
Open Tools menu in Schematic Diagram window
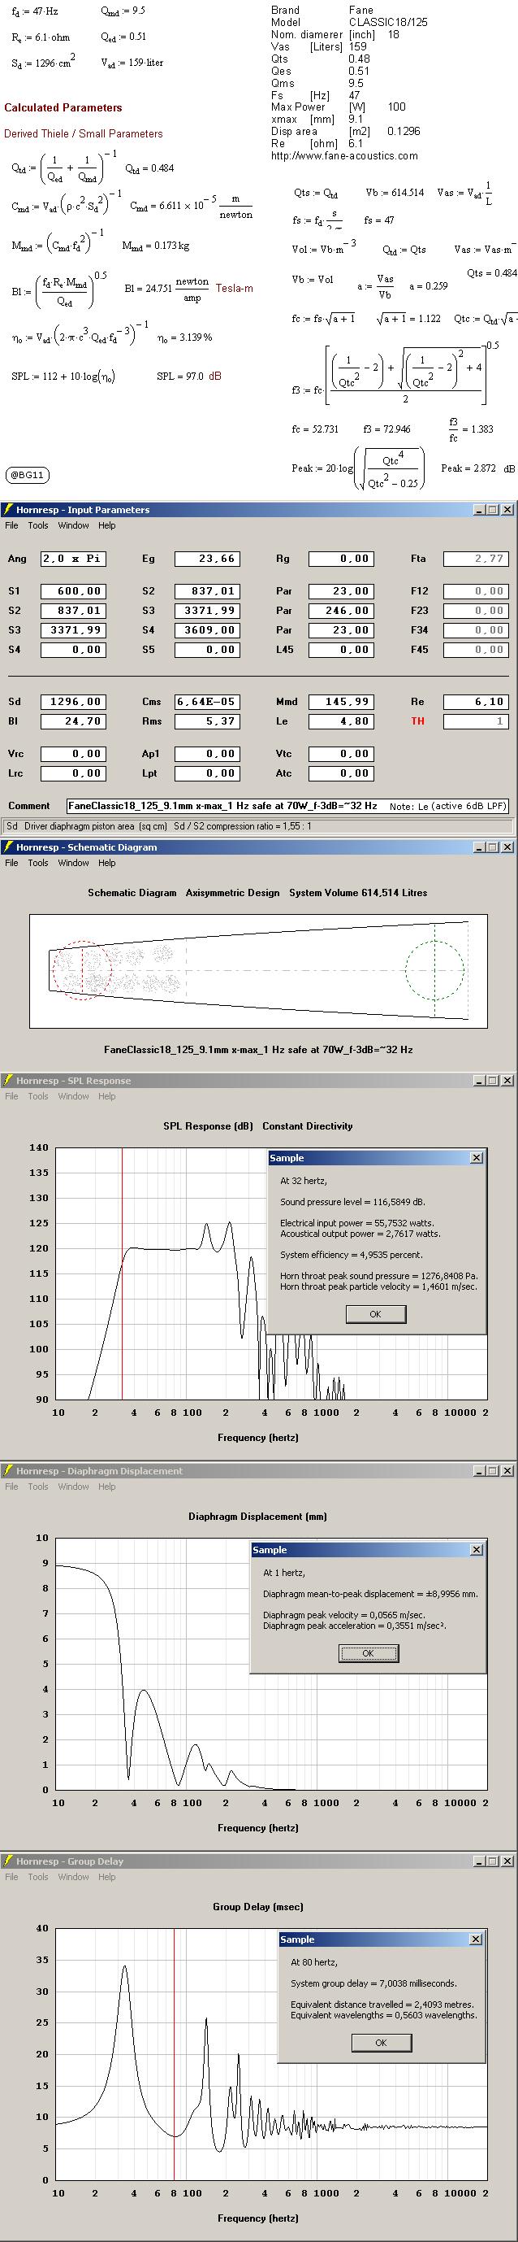pyautogui.click(x=37, y=864)
